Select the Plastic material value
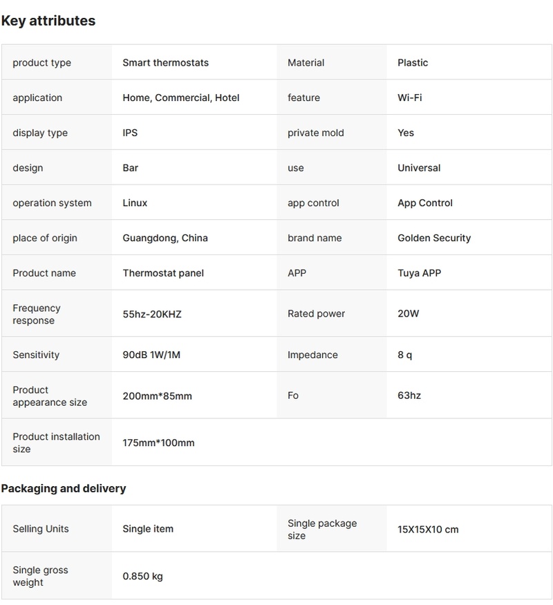 pyautogui.click(x=413, y=63)
